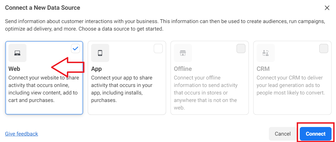Click the storefront icon on Offline card
Screen dimensions: 336x142
(x=183, y=53)
